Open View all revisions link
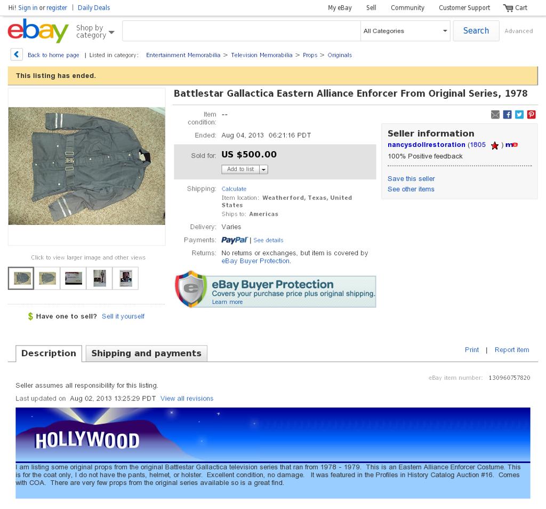The image size is (546, 509). tap(187, 398)
